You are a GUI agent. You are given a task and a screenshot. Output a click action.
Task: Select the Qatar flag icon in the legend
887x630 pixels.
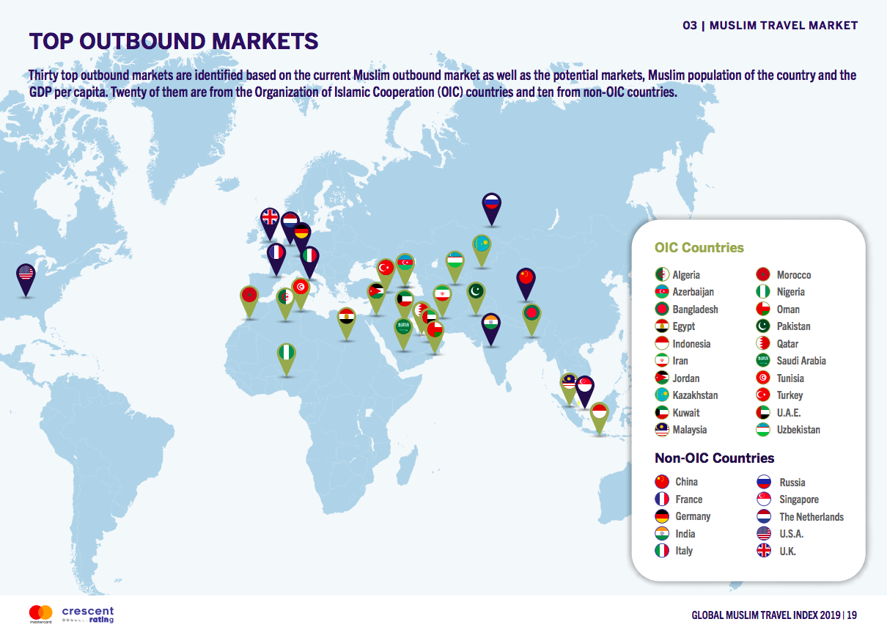(x=764, y=344)
